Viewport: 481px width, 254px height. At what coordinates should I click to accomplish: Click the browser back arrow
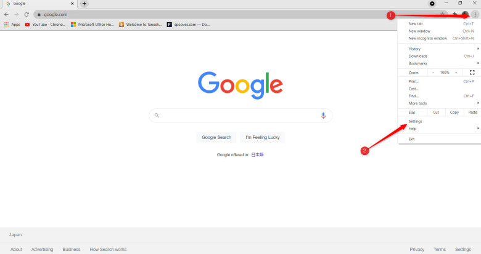click(6, 14)
